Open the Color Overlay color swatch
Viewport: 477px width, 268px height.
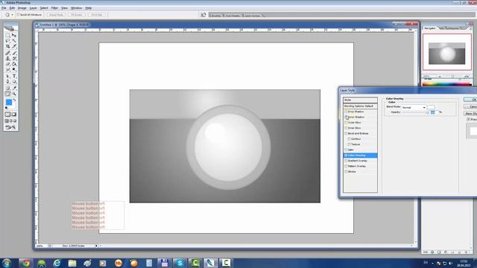pyautogui.click(x=431, y=107)
